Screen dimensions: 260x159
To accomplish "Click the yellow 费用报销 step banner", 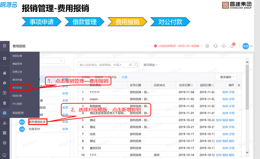I will click(x=127, y=22).
